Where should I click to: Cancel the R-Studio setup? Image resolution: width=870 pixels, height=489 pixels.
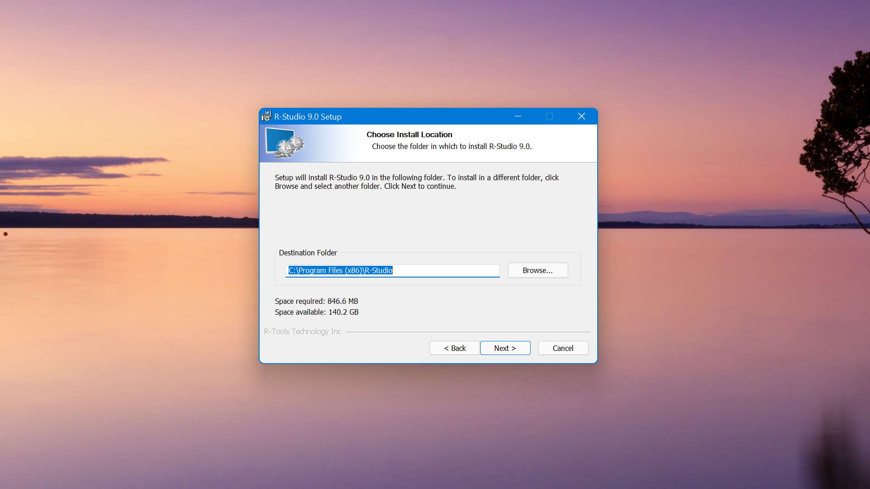(x=563, y=348)
